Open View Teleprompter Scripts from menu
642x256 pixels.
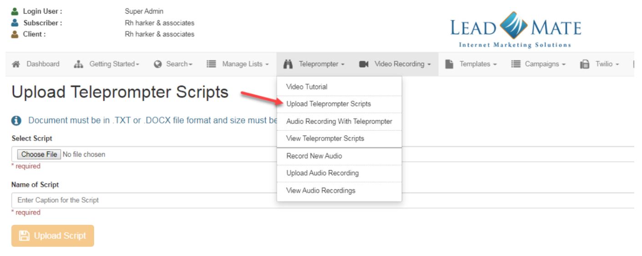pyautogui.click(x=325, y=138)
